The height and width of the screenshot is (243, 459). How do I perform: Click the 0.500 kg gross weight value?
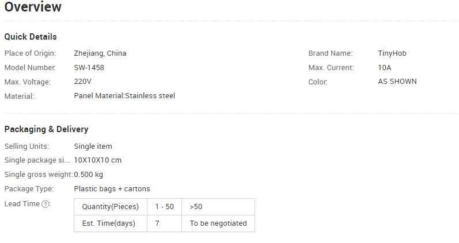(x=89, y=175)
